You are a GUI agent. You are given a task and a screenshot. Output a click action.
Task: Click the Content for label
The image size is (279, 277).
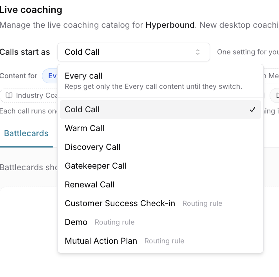coord(18,76)
